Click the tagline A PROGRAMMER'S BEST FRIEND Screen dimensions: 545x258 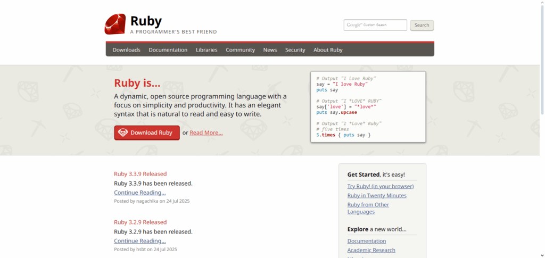[174, 32]
